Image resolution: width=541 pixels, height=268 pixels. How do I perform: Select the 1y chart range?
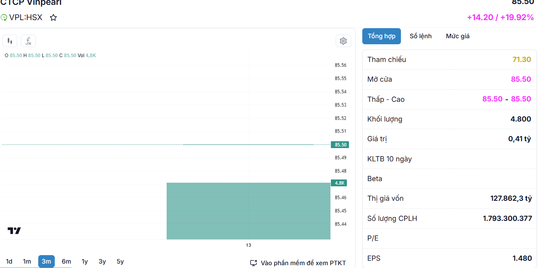coord(85,262)
